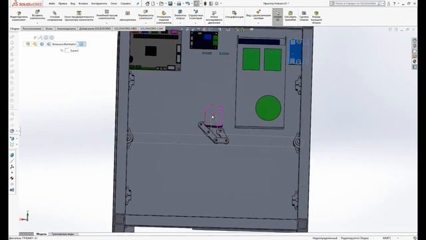The image size is (426, 240).
Task: Open the Правка menu
Action: pos(63,3)
